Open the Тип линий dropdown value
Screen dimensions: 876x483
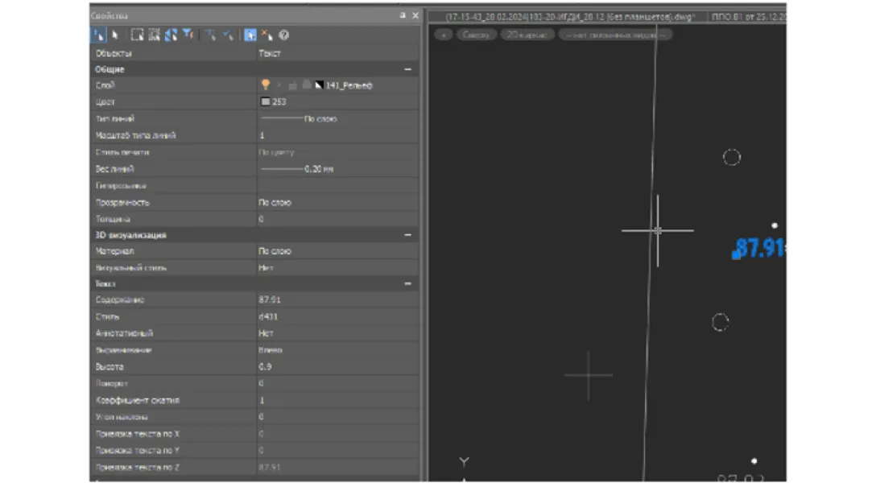coord(337,119)
